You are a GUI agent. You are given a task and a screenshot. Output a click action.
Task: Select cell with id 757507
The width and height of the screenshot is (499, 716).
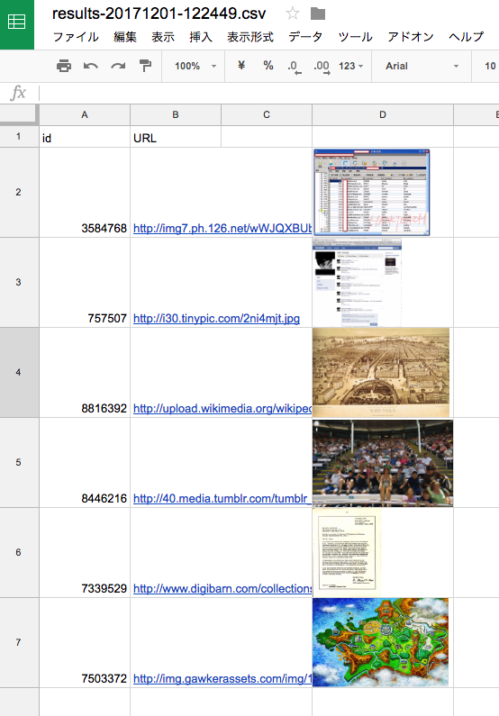click(85, 282)
